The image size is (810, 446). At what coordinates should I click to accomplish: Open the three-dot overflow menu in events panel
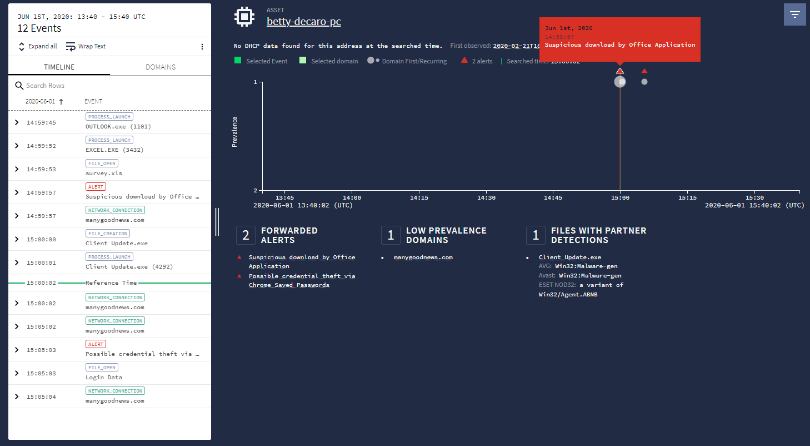tap(202, 46)
